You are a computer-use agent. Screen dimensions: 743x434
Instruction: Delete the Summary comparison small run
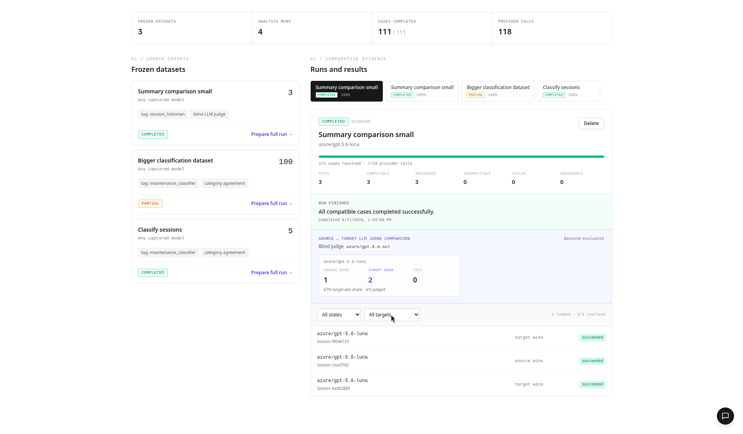pos(591,123)
